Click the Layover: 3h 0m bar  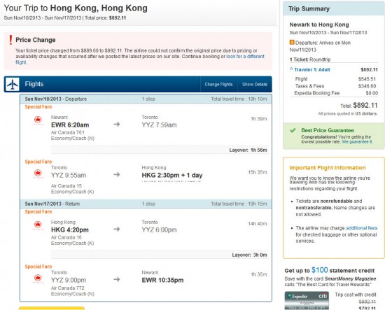click(160, 255)
